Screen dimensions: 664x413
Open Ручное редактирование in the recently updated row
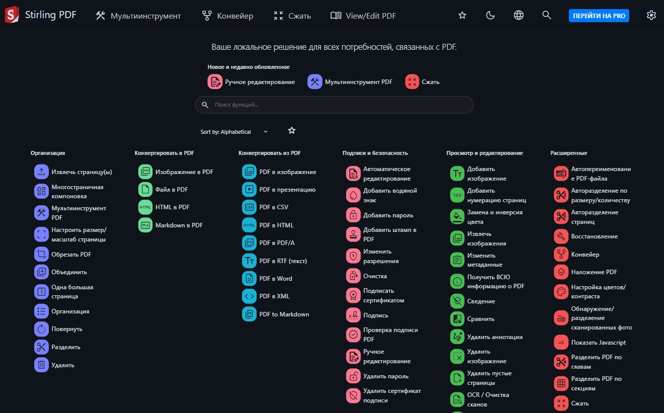(x=251, y=81)
